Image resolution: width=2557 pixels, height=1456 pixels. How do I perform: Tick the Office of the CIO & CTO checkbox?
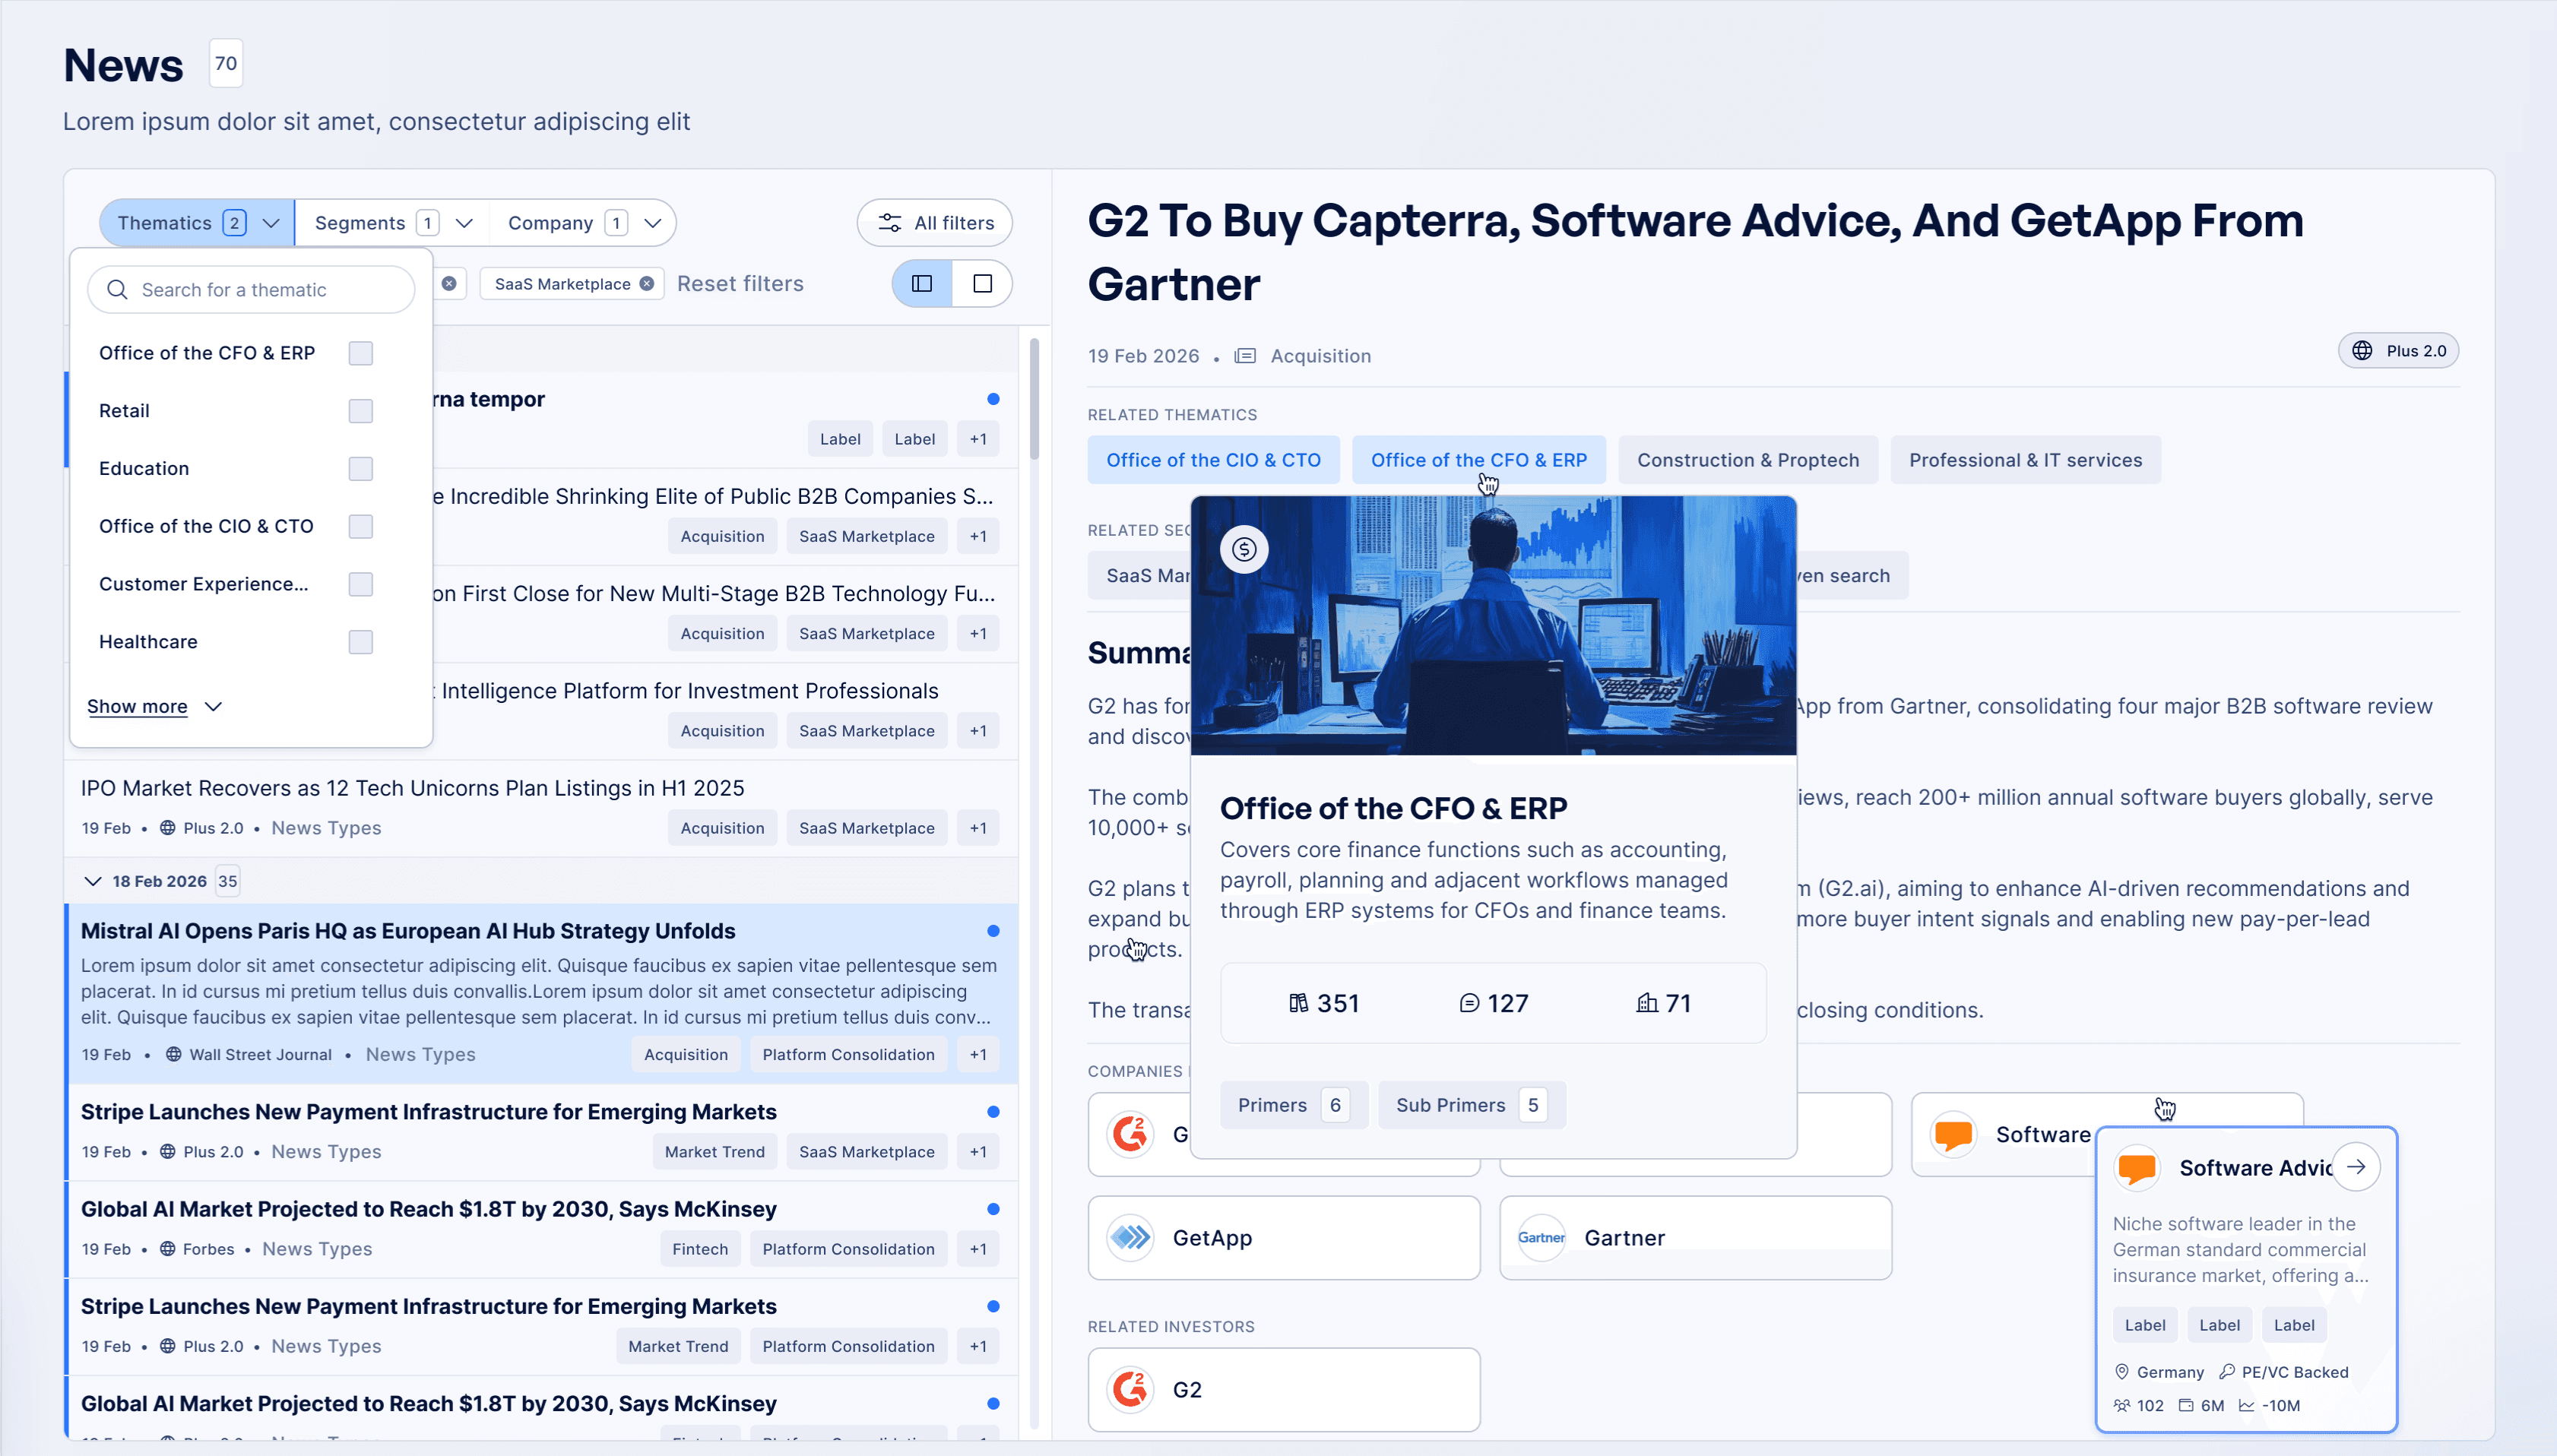pos(360,526)
